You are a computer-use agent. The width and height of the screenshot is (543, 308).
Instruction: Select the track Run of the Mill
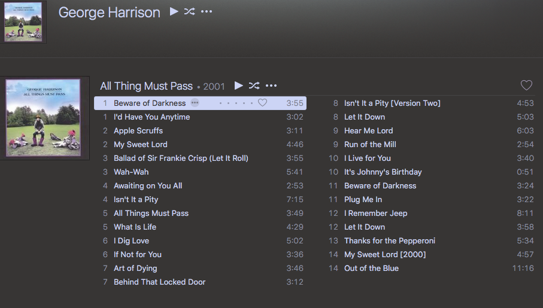pos(430,144)
